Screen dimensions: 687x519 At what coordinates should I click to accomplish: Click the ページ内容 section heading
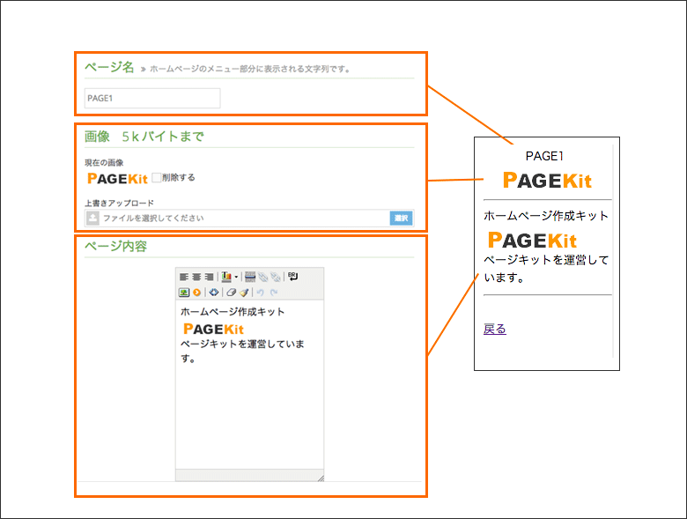click(115, 246)
